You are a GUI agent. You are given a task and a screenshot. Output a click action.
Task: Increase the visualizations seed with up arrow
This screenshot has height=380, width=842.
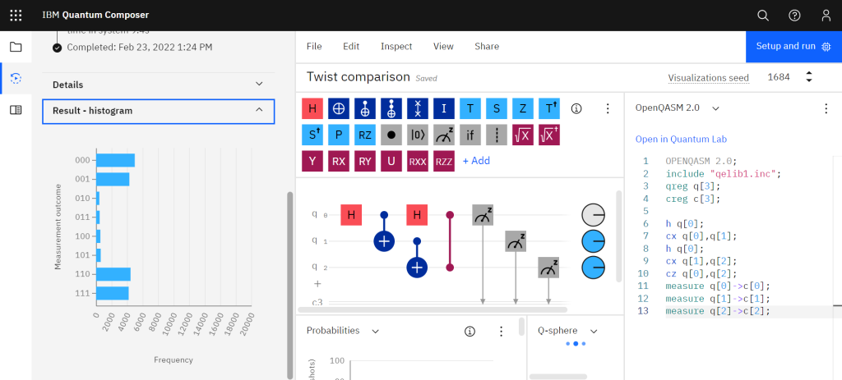pos(808,73)
